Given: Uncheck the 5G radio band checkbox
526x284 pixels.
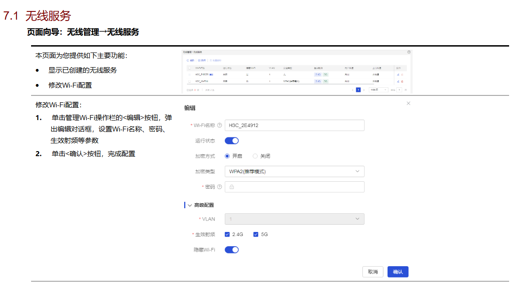Looking at the screenshot, I should pyautogui.click(x=256, y=234).
